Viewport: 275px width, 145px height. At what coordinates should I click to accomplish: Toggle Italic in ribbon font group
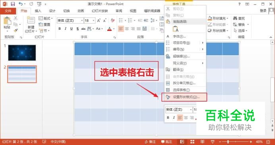point(66,29)
